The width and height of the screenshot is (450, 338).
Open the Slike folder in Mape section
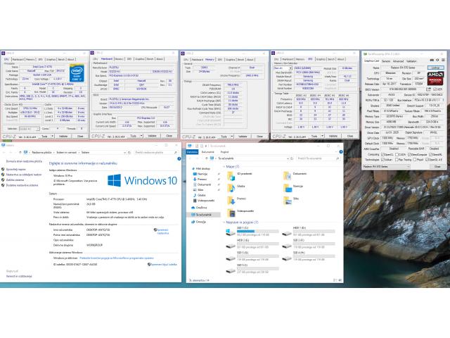[291, 199]
